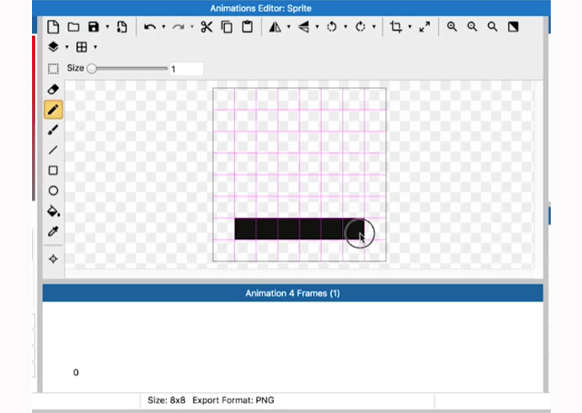
Task: Select the Eraser tool
Action: click(53, 89)
